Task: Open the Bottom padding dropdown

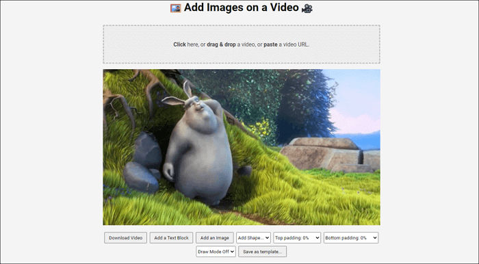Action: (x=351, y=238)
